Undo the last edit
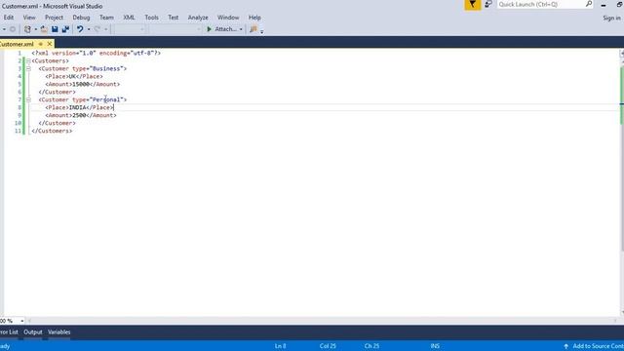This screenshot has width=624, height=351. coord(80,29)
